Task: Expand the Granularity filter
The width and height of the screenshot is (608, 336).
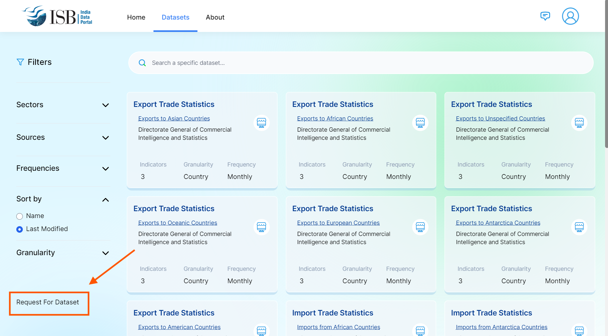Action: click(105, 253)
